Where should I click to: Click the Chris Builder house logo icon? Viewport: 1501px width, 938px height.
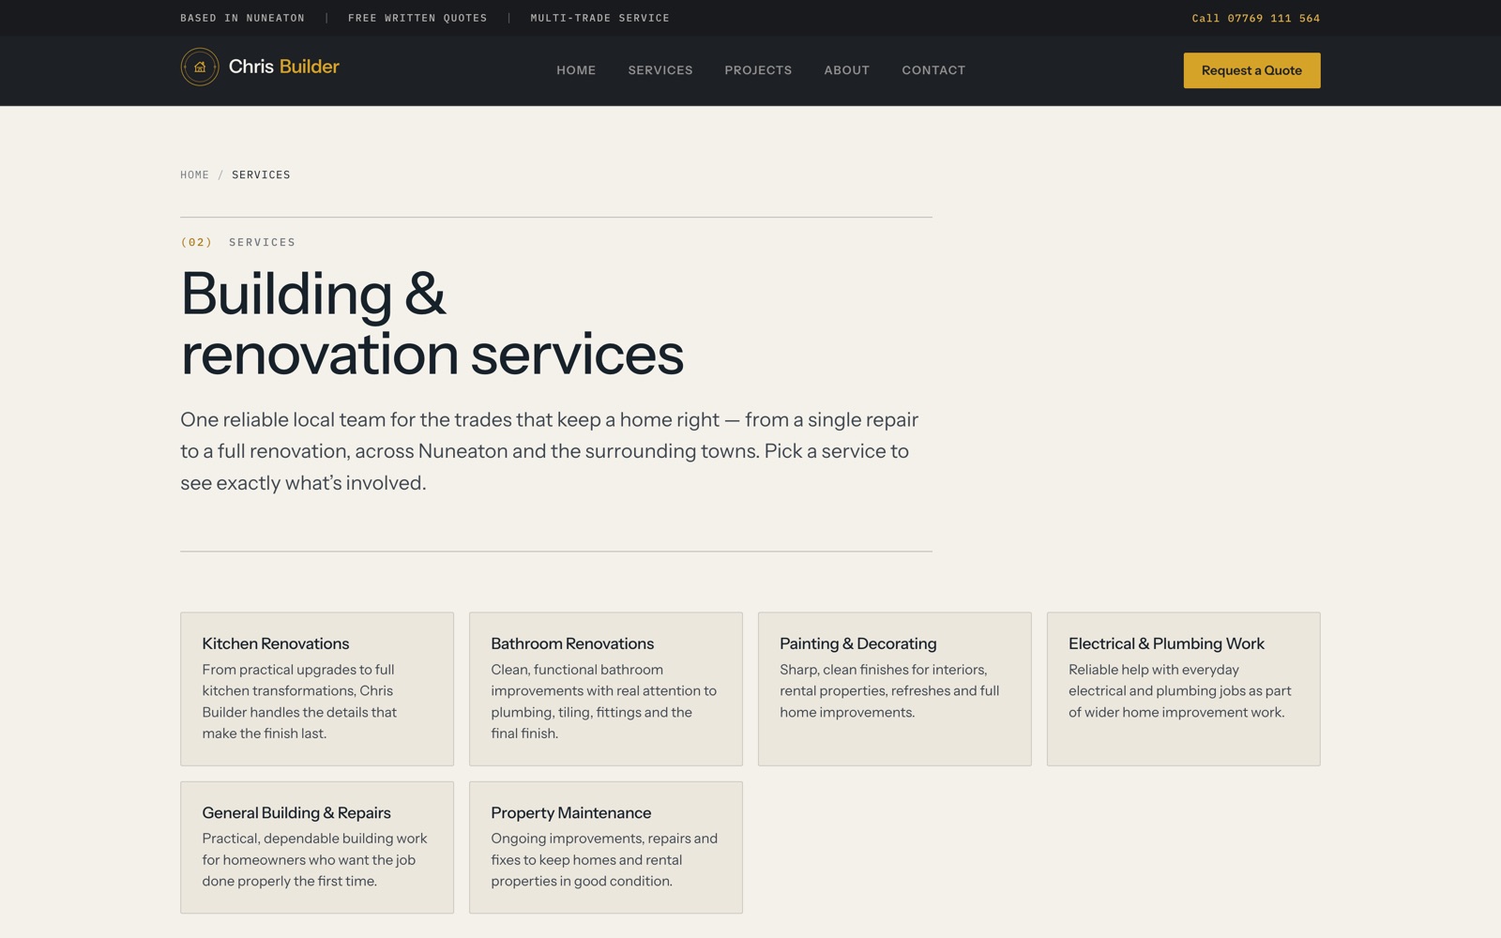tap(200, 67)
